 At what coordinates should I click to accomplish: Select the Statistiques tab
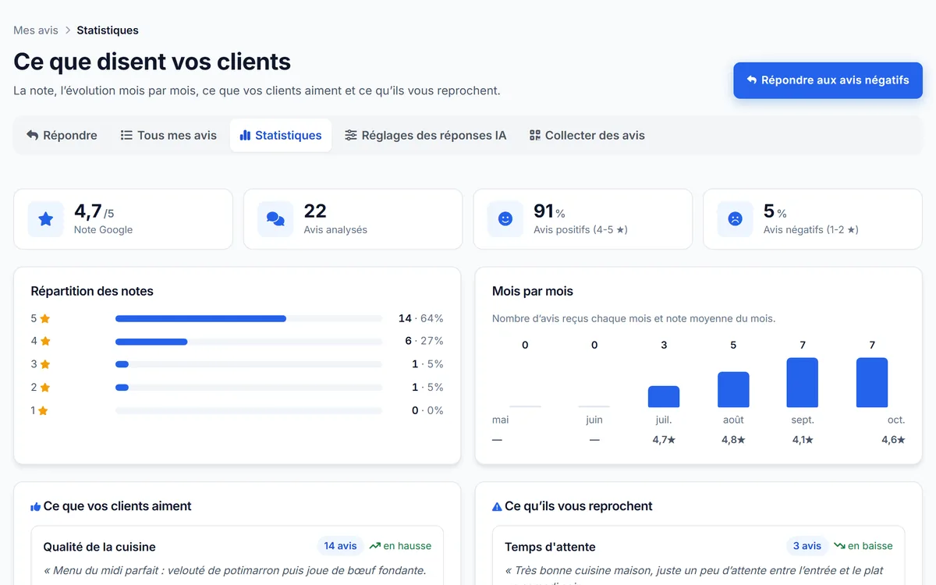point(281,135)
